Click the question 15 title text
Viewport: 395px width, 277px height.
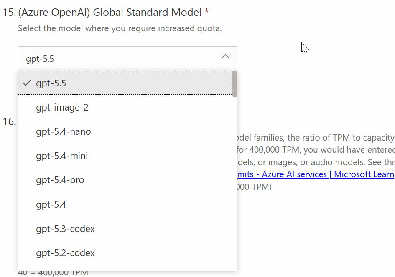[x=110, y=13]
